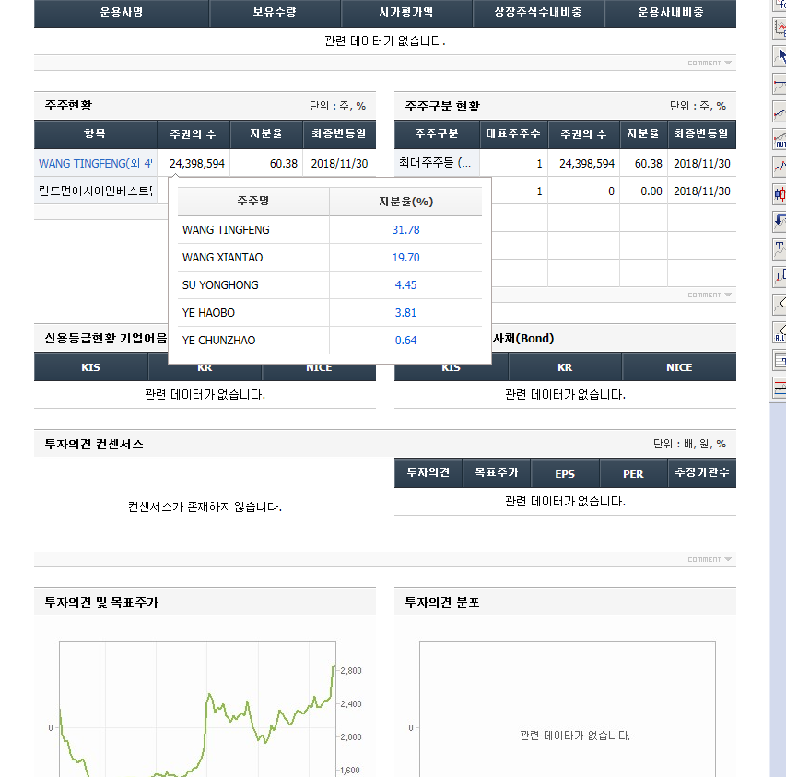Click the 상장주식수내비중 column header

[x=538, y=13]
